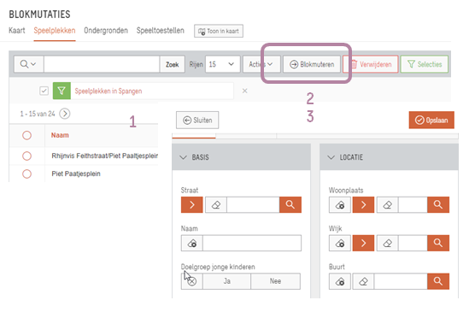The height and width of the screenshot is (312, 469).
Task: Click the Zoek button
Action: (173, 64)
